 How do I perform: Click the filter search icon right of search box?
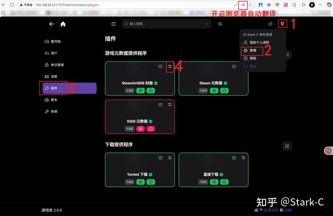[220, 24]
